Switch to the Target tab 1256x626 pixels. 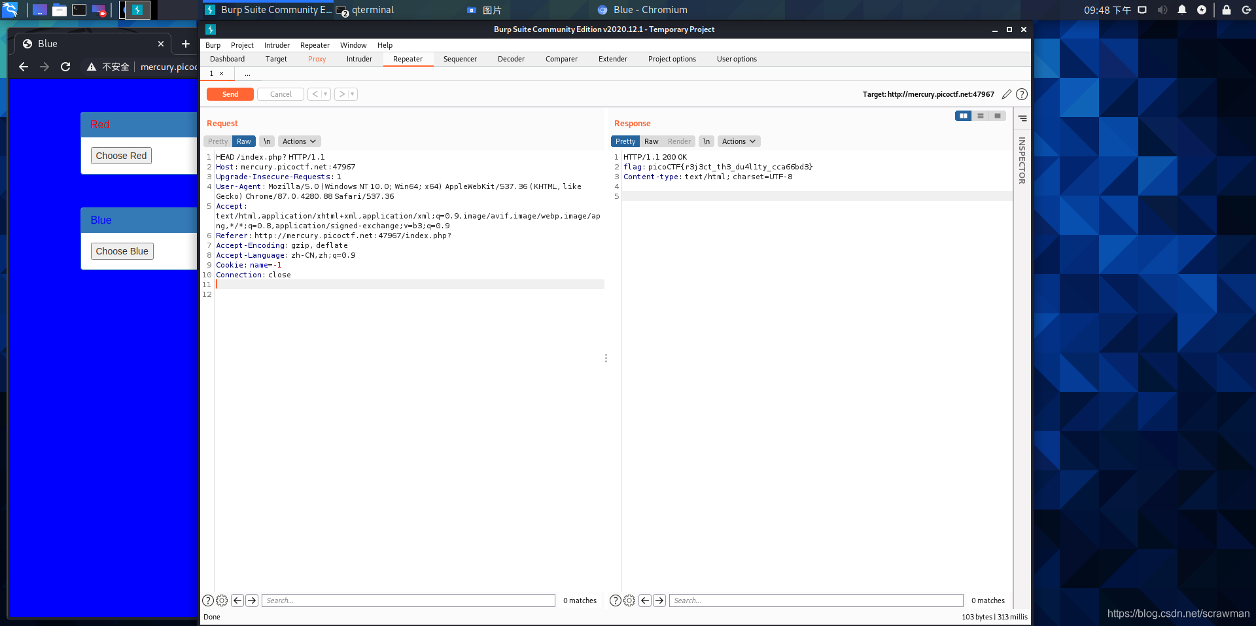click(x=276, y=59)
